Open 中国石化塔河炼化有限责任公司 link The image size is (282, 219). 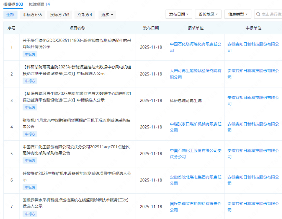[x=196, y=47]
